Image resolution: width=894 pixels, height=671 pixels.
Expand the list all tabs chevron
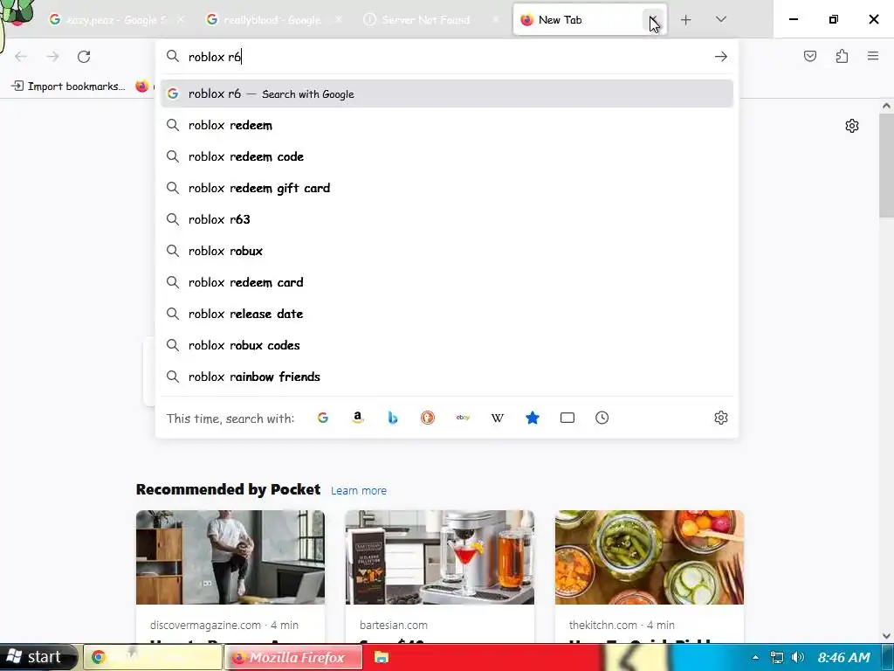click(720, 19)
